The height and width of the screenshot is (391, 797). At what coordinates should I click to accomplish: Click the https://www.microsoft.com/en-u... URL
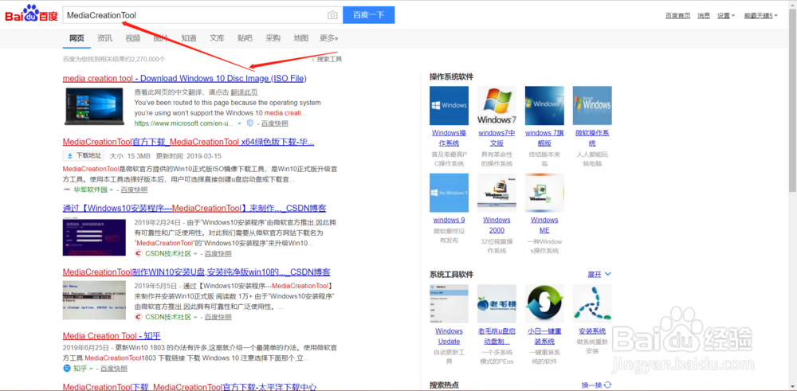pos(184,124)
